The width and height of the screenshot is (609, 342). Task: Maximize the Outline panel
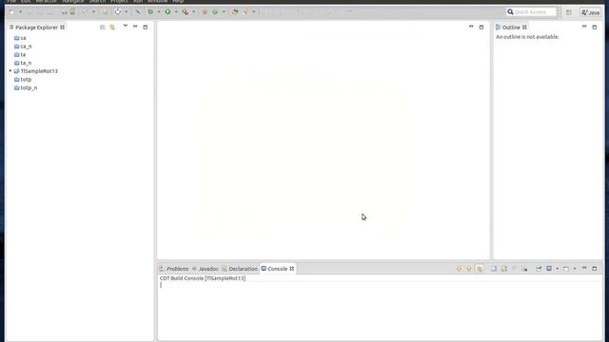[594, 28]
